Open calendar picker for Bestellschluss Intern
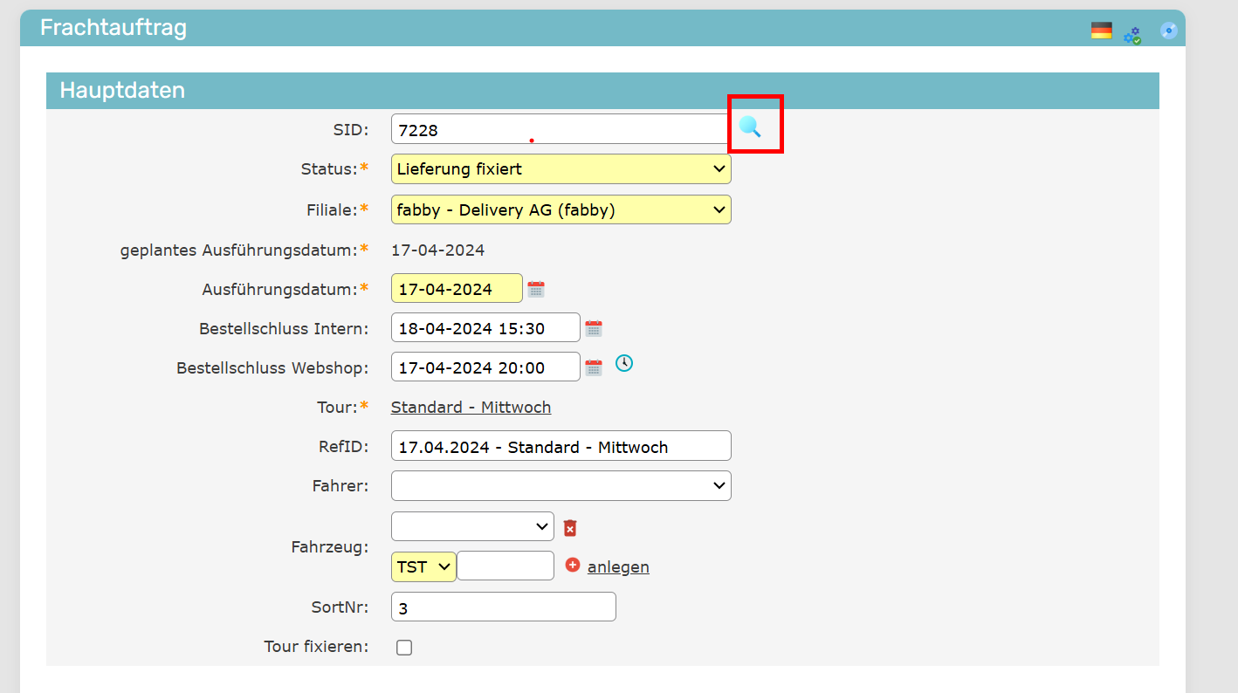This screenshot has width=1238, height=693. tap(594, 328)
